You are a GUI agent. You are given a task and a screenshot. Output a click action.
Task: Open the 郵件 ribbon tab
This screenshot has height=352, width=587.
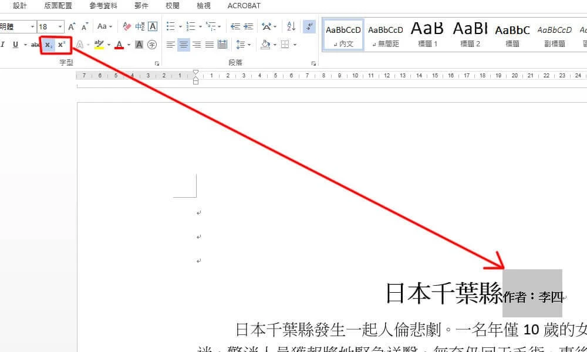pyautogui.click(x=141, y=6)
